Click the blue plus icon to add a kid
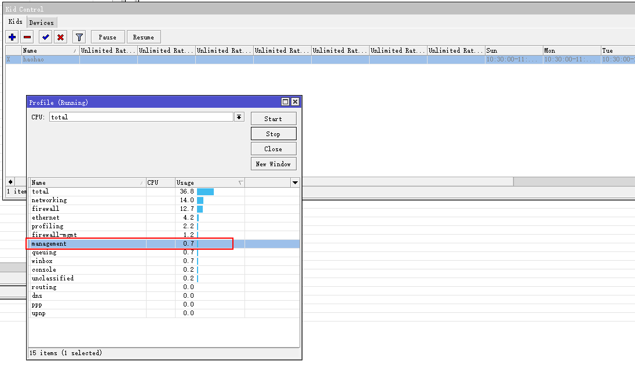The height and width of the screenshot is (376, 635). [12, 36]
